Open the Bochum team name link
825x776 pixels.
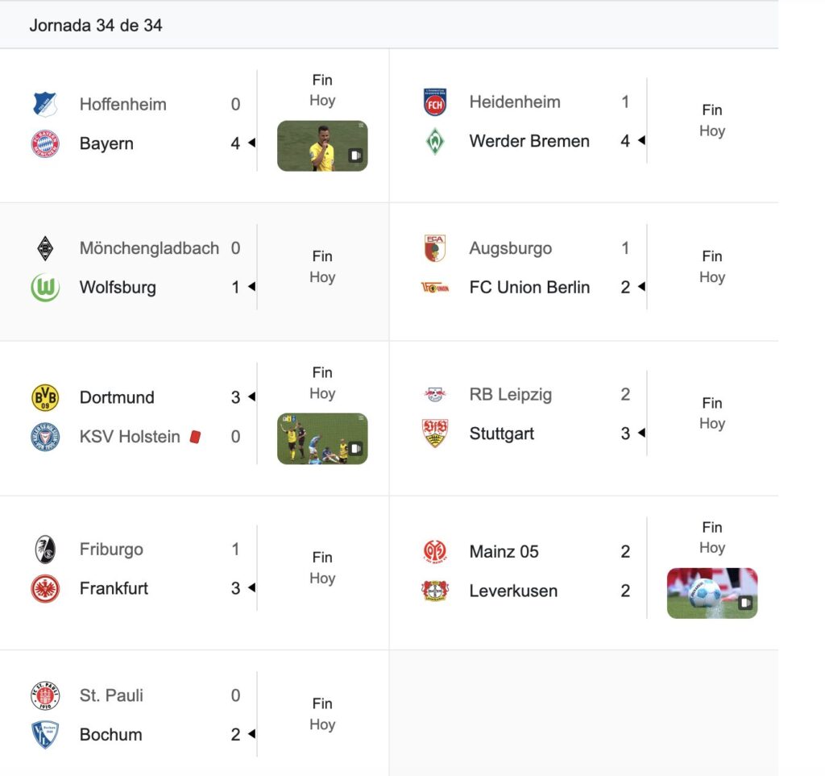click(x=111, y=734)
